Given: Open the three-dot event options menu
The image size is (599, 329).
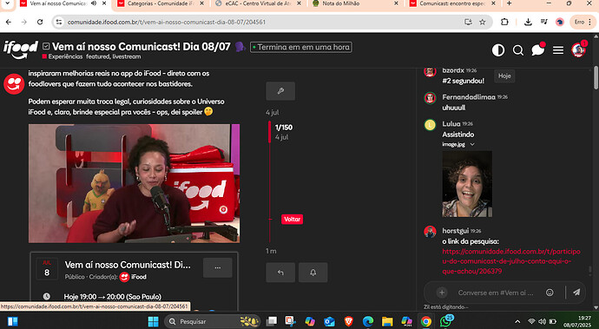Looking at the screenshot, I should (x=217, y=268).
